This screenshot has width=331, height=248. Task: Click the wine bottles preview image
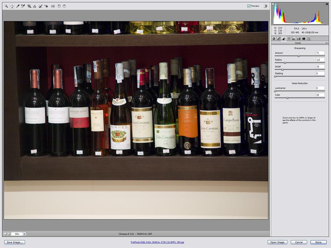point(136,120)
